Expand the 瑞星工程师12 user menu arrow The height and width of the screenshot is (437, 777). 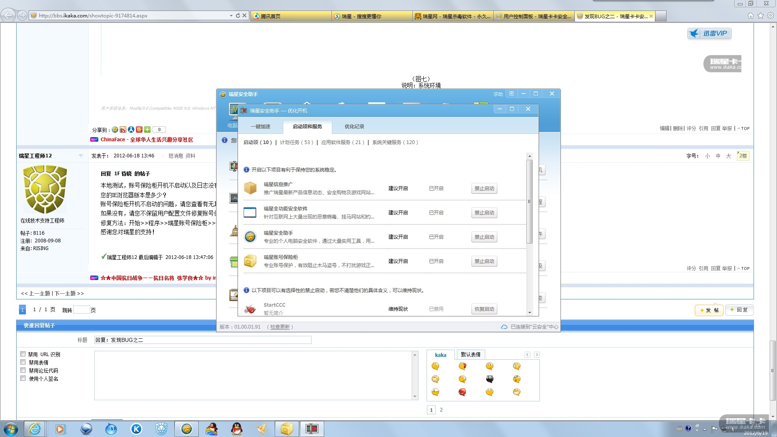(81, 156)
